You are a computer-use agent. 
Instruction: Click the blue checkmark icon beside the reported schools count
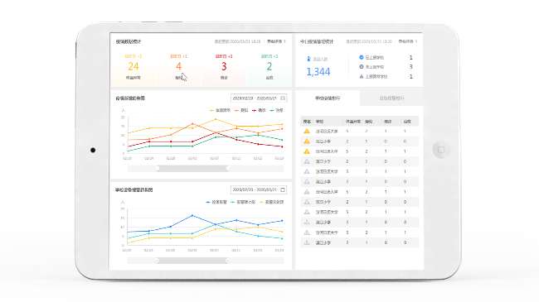(362, 57)
